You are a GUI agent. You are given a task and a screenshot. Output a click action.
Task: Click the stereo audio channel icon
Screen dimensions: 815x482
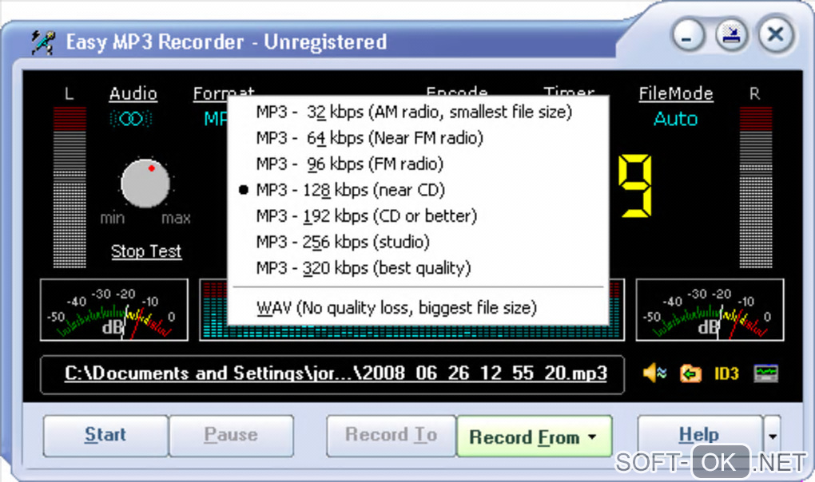point(131,119)
